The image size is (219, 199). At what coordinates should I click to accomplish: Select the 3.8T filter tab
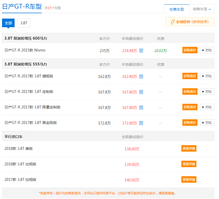click(x=24, y=23)
